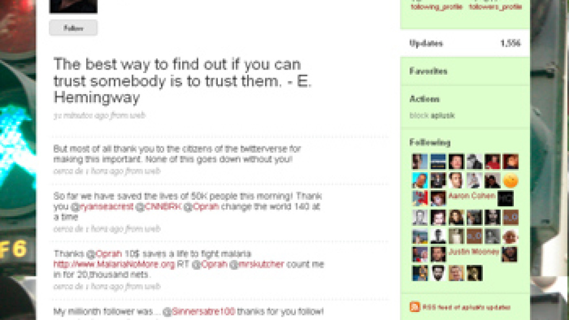Screen dimensions: 569x320
Task: Select the orange smiley avatar in Following
Action: tap(510, 180)
